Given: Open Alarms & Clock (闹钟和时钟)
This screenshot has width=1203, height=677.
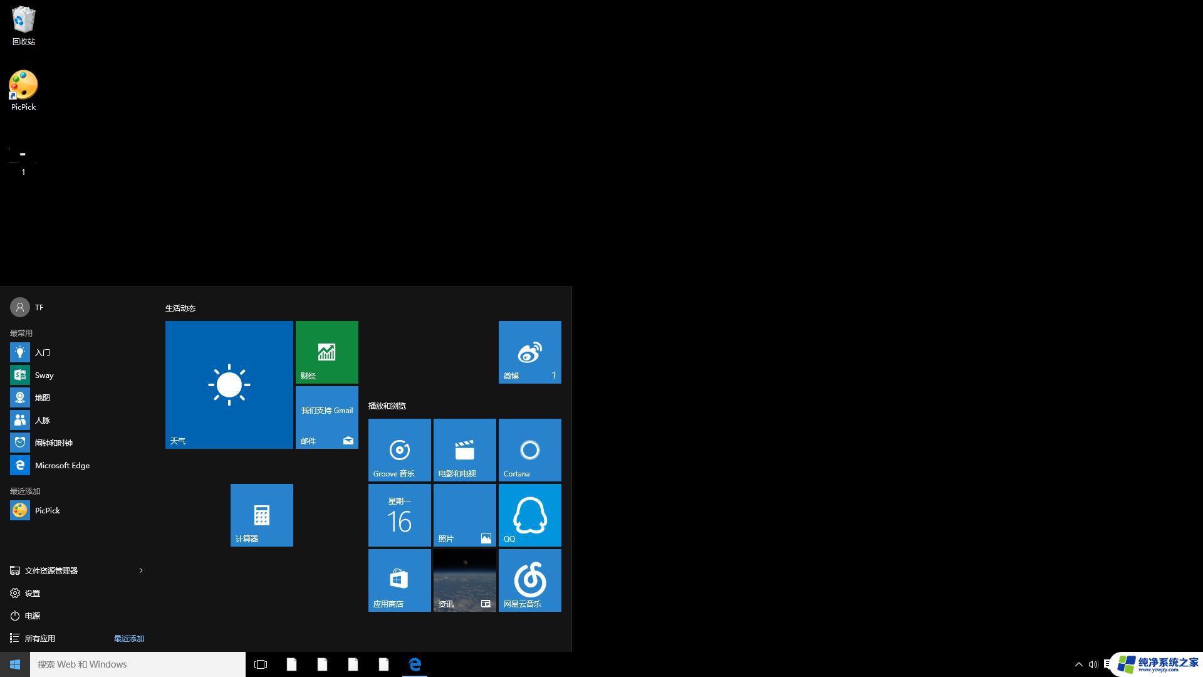Looking at the screenshot, I should [x=78, y=443].
